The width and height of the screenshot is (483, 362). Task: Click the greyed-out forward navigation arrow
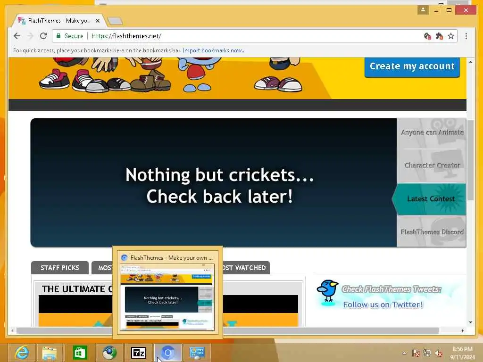tap(30, 36)
